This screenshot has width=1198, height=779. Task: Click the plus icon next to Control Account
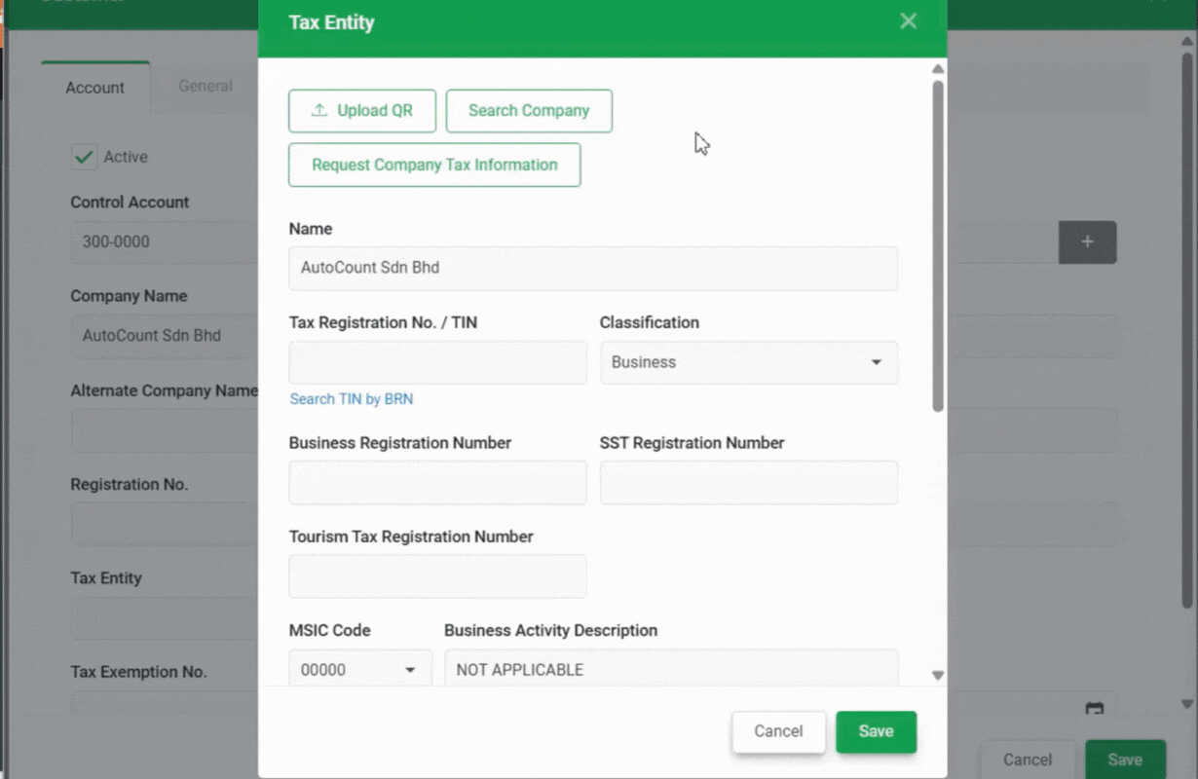coord(1087,242)
